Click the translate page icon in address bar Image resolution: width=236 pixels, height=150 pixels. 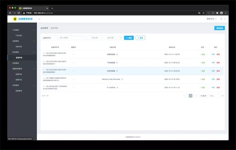199,13
